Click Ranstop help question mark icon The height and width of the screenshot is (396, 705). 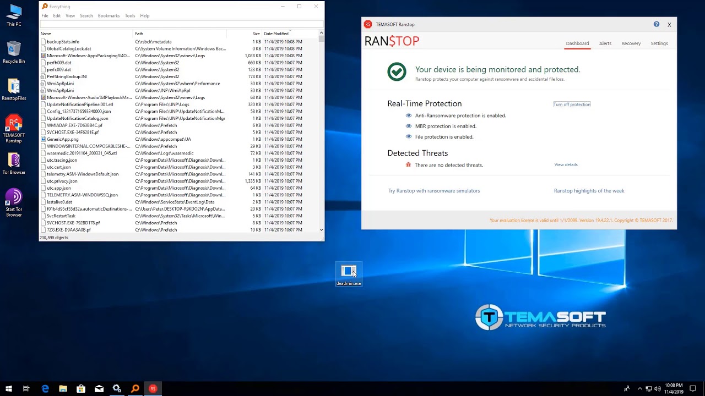[657, 24]
